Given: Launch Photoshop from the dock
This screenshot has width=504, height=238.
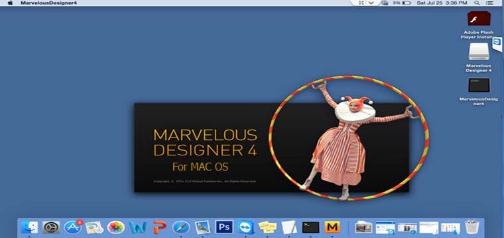Looking at the screenshot, I should [x=224, y=227].
